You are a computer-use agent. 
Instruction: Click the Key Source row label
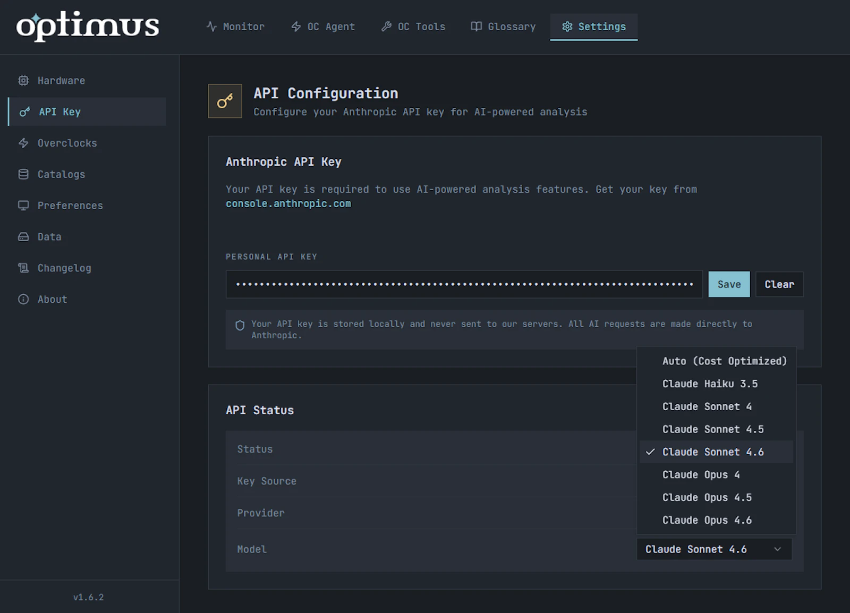(x=267, y=481)
